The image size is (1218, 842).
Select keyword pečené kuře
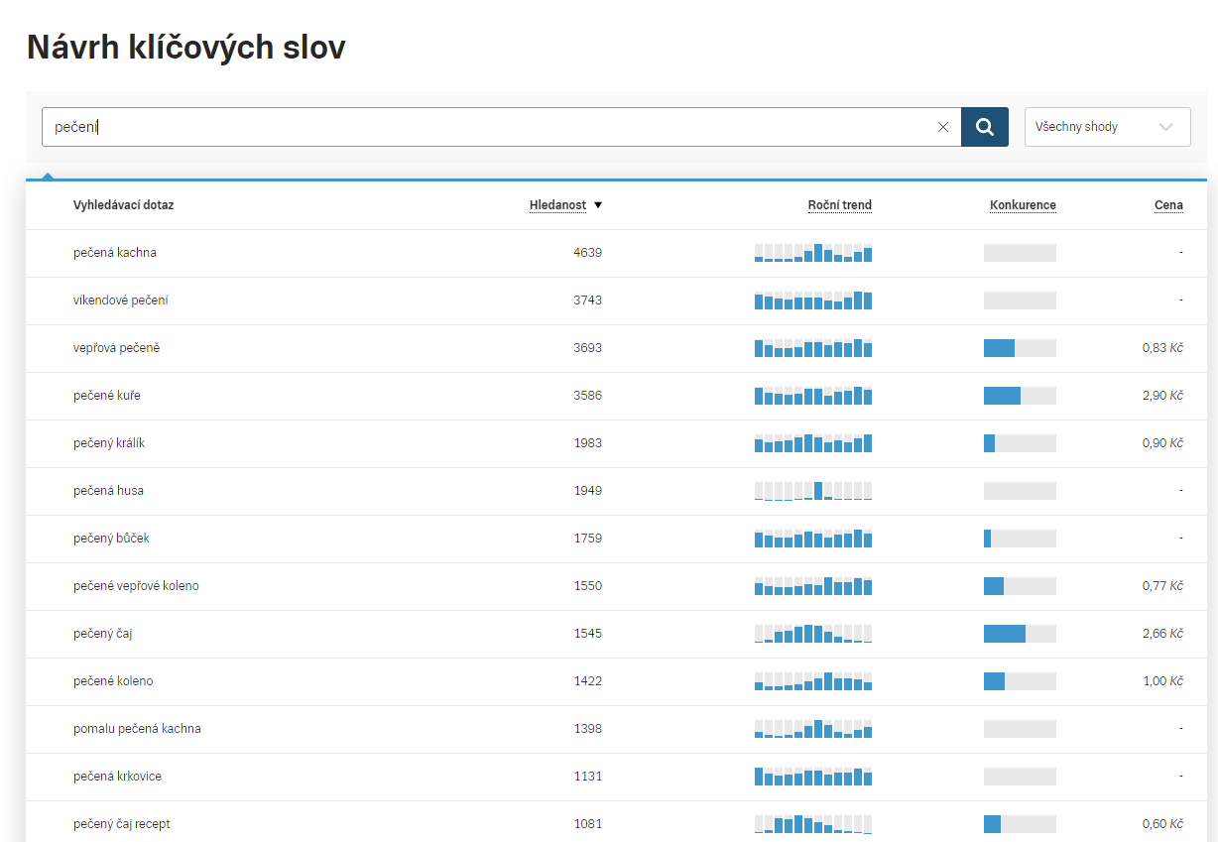(107, 396)
